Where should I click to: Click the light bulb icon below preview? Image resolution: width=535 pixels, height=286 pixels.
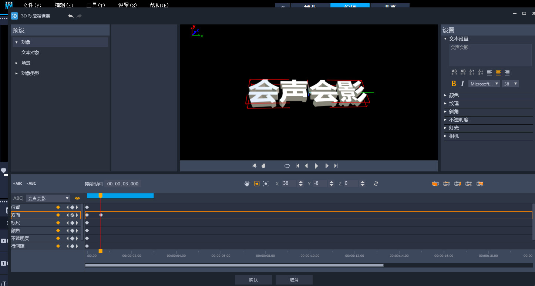(255, 166)
